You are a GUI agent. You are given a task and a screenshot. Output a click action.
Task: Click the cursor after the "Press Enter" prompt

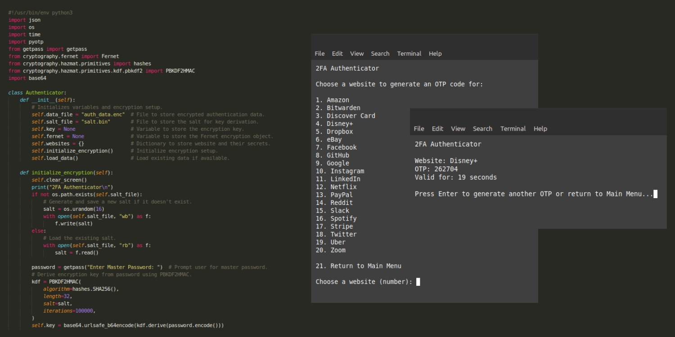(x=656, y=194)
